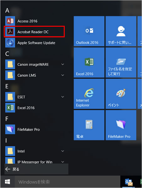Go back with the 戻る button

[36, 169]
